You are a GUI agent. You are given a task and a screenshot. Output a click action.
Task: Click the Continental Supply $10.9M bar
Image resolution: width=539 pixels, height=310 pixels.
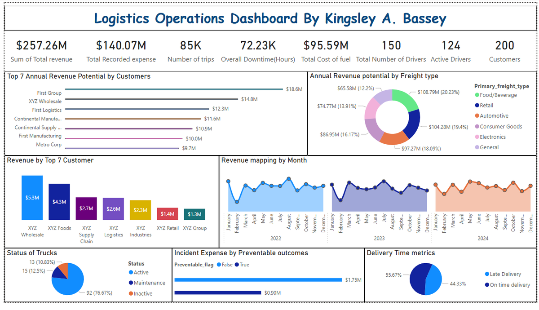pyautogui.click(x=129, y=128)
